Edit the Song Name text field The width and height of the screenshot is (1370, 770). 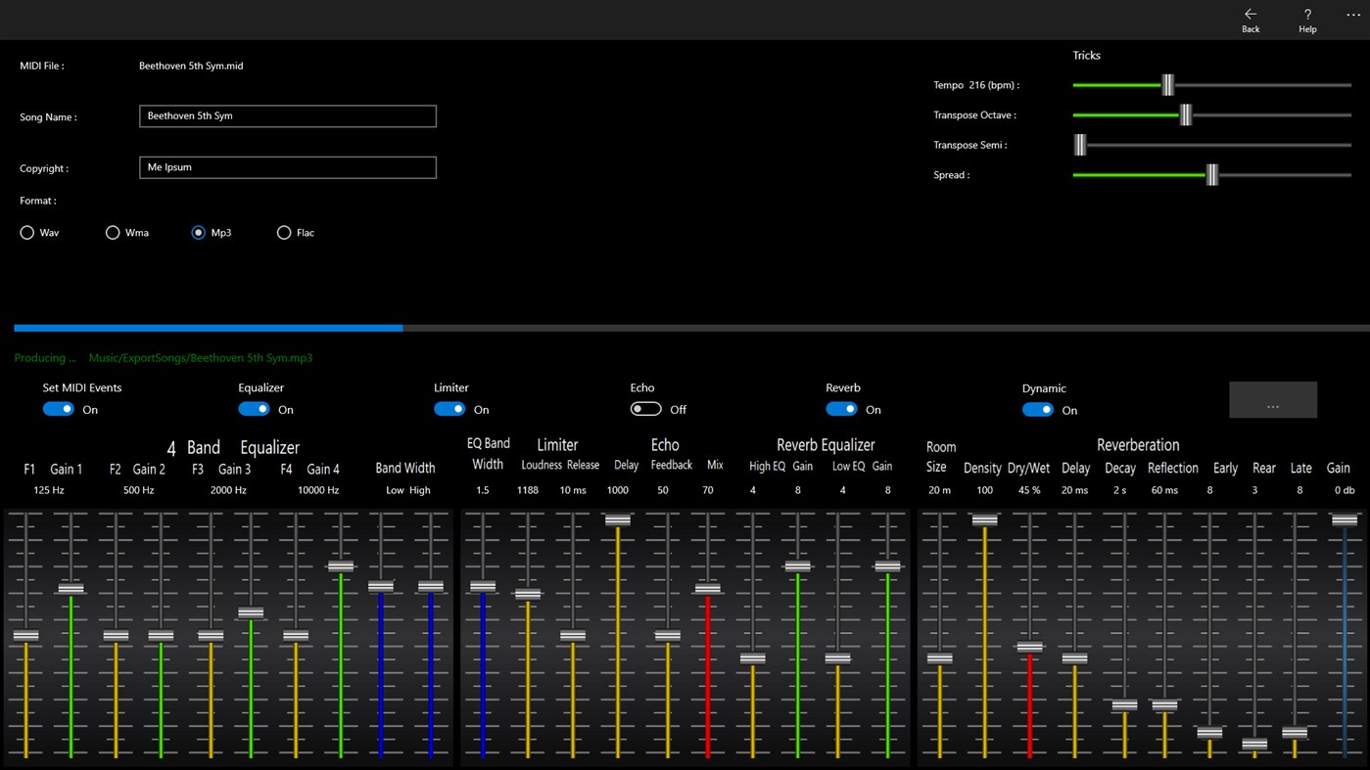(287, 115)
